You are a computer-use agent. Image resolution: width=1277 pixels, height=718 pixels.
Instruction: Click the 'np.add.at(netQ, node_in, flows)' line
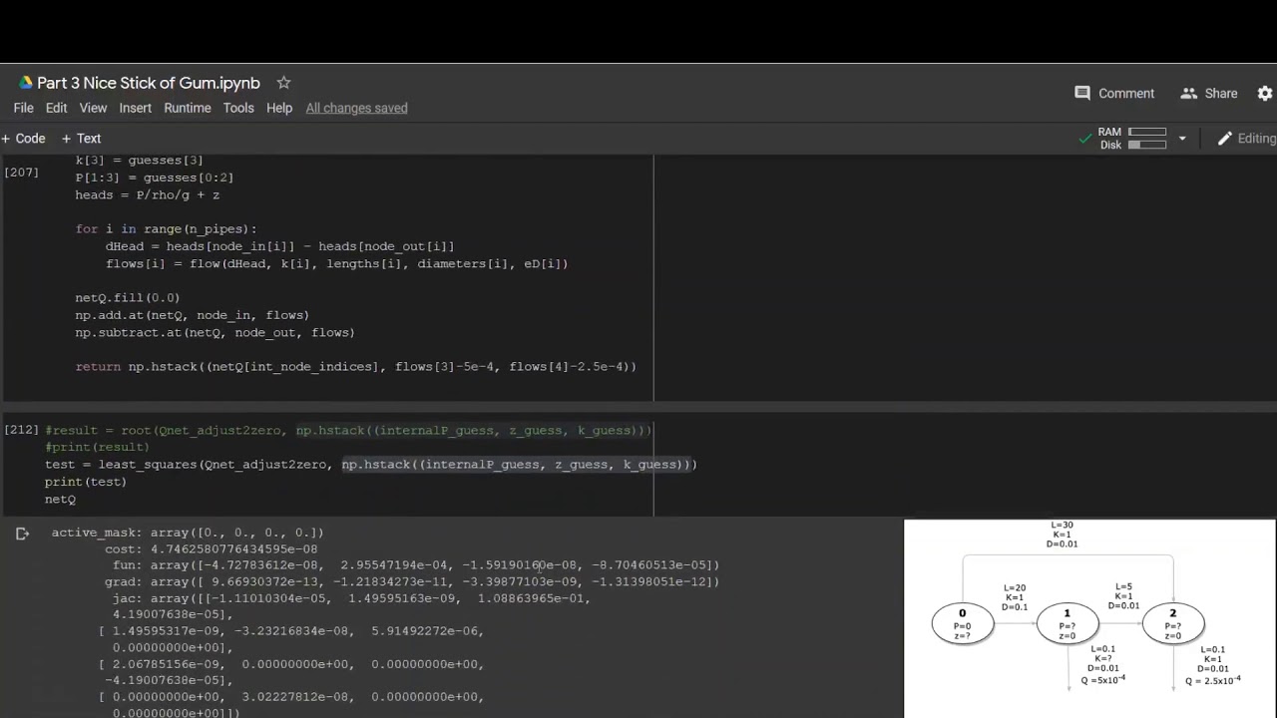(x=193, y=315)
